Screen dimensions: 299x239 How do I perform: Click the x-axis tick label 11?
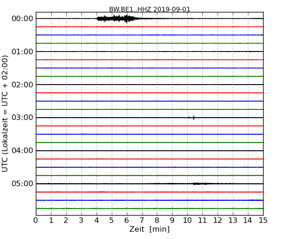tap(202, 220)
